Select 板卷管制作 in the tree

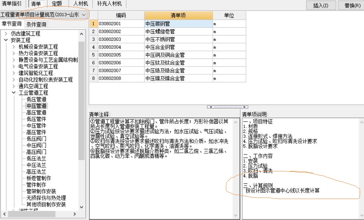[x=39, y=178]
